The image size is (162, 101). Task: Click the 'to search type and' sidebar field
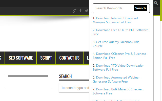pos(74,88)
